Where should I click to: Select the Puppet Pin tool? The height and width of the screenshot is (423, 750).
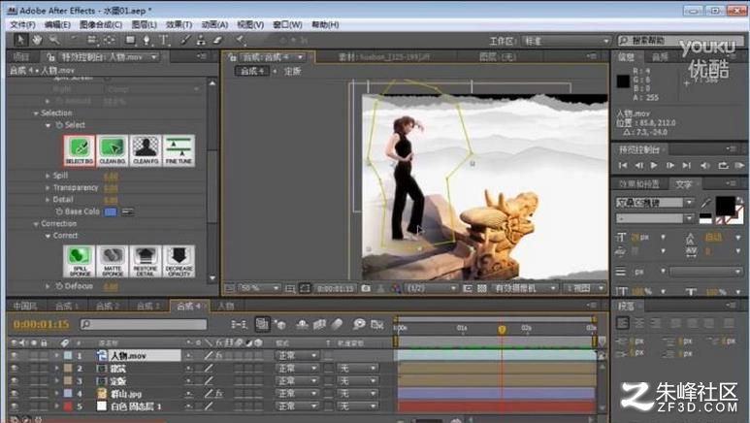(x=241, y=40)
